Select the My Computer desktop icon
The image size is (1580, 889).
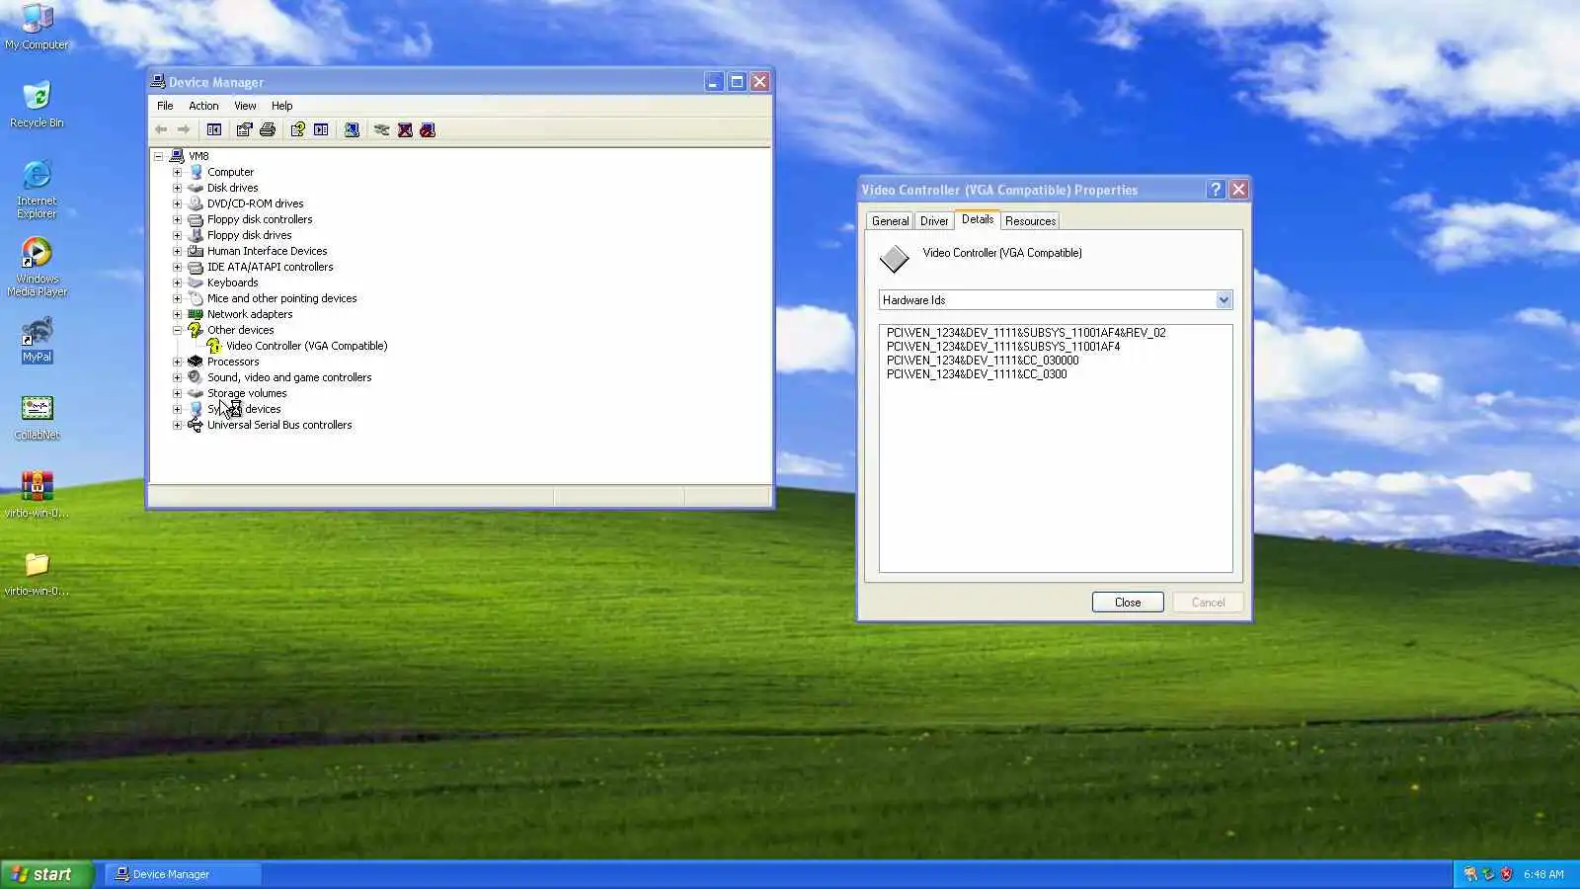[37, 27]
